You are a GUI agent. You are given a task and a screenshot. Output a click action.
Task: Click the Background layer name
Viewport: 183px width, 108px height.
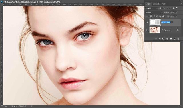point(166,30)
